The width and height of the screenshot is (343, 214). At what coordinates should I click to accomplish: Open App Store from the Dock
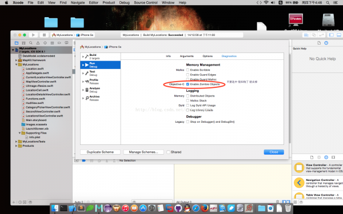coord(143,208)
